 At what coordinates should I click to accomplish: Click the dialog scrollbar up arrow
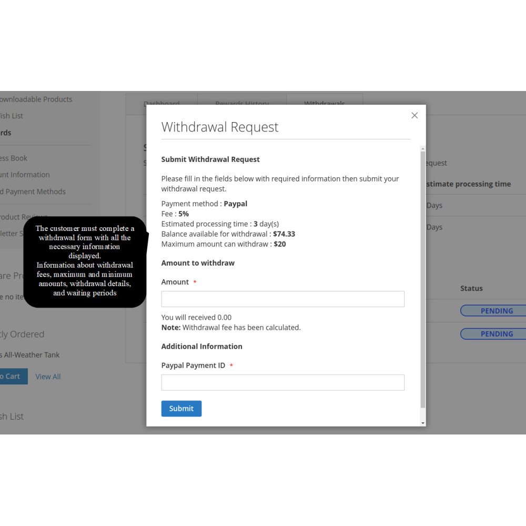tap(423, 149)
